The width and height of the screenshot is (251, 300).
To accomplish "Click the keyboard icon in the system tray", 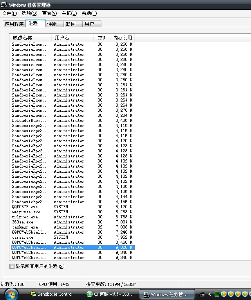I will [202, 294].
